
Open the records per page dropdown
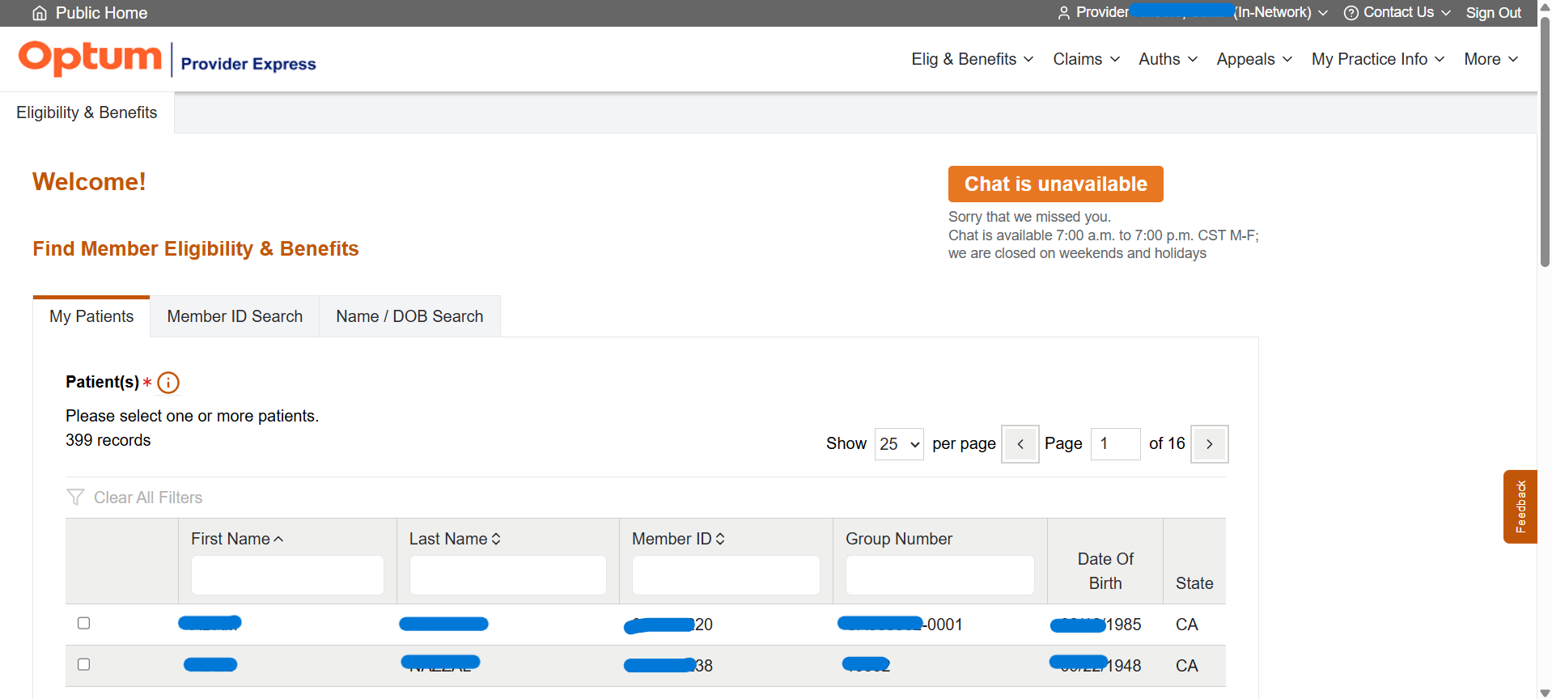(899, 444)
